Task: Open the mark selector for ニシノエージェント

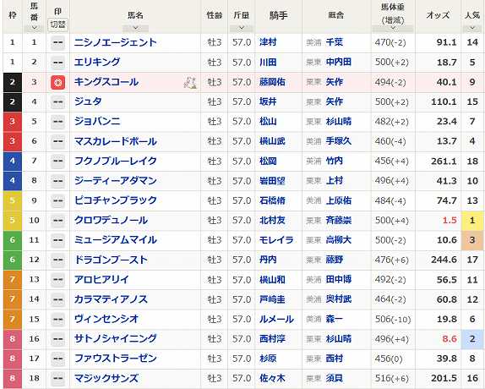Action: point(57,43)
